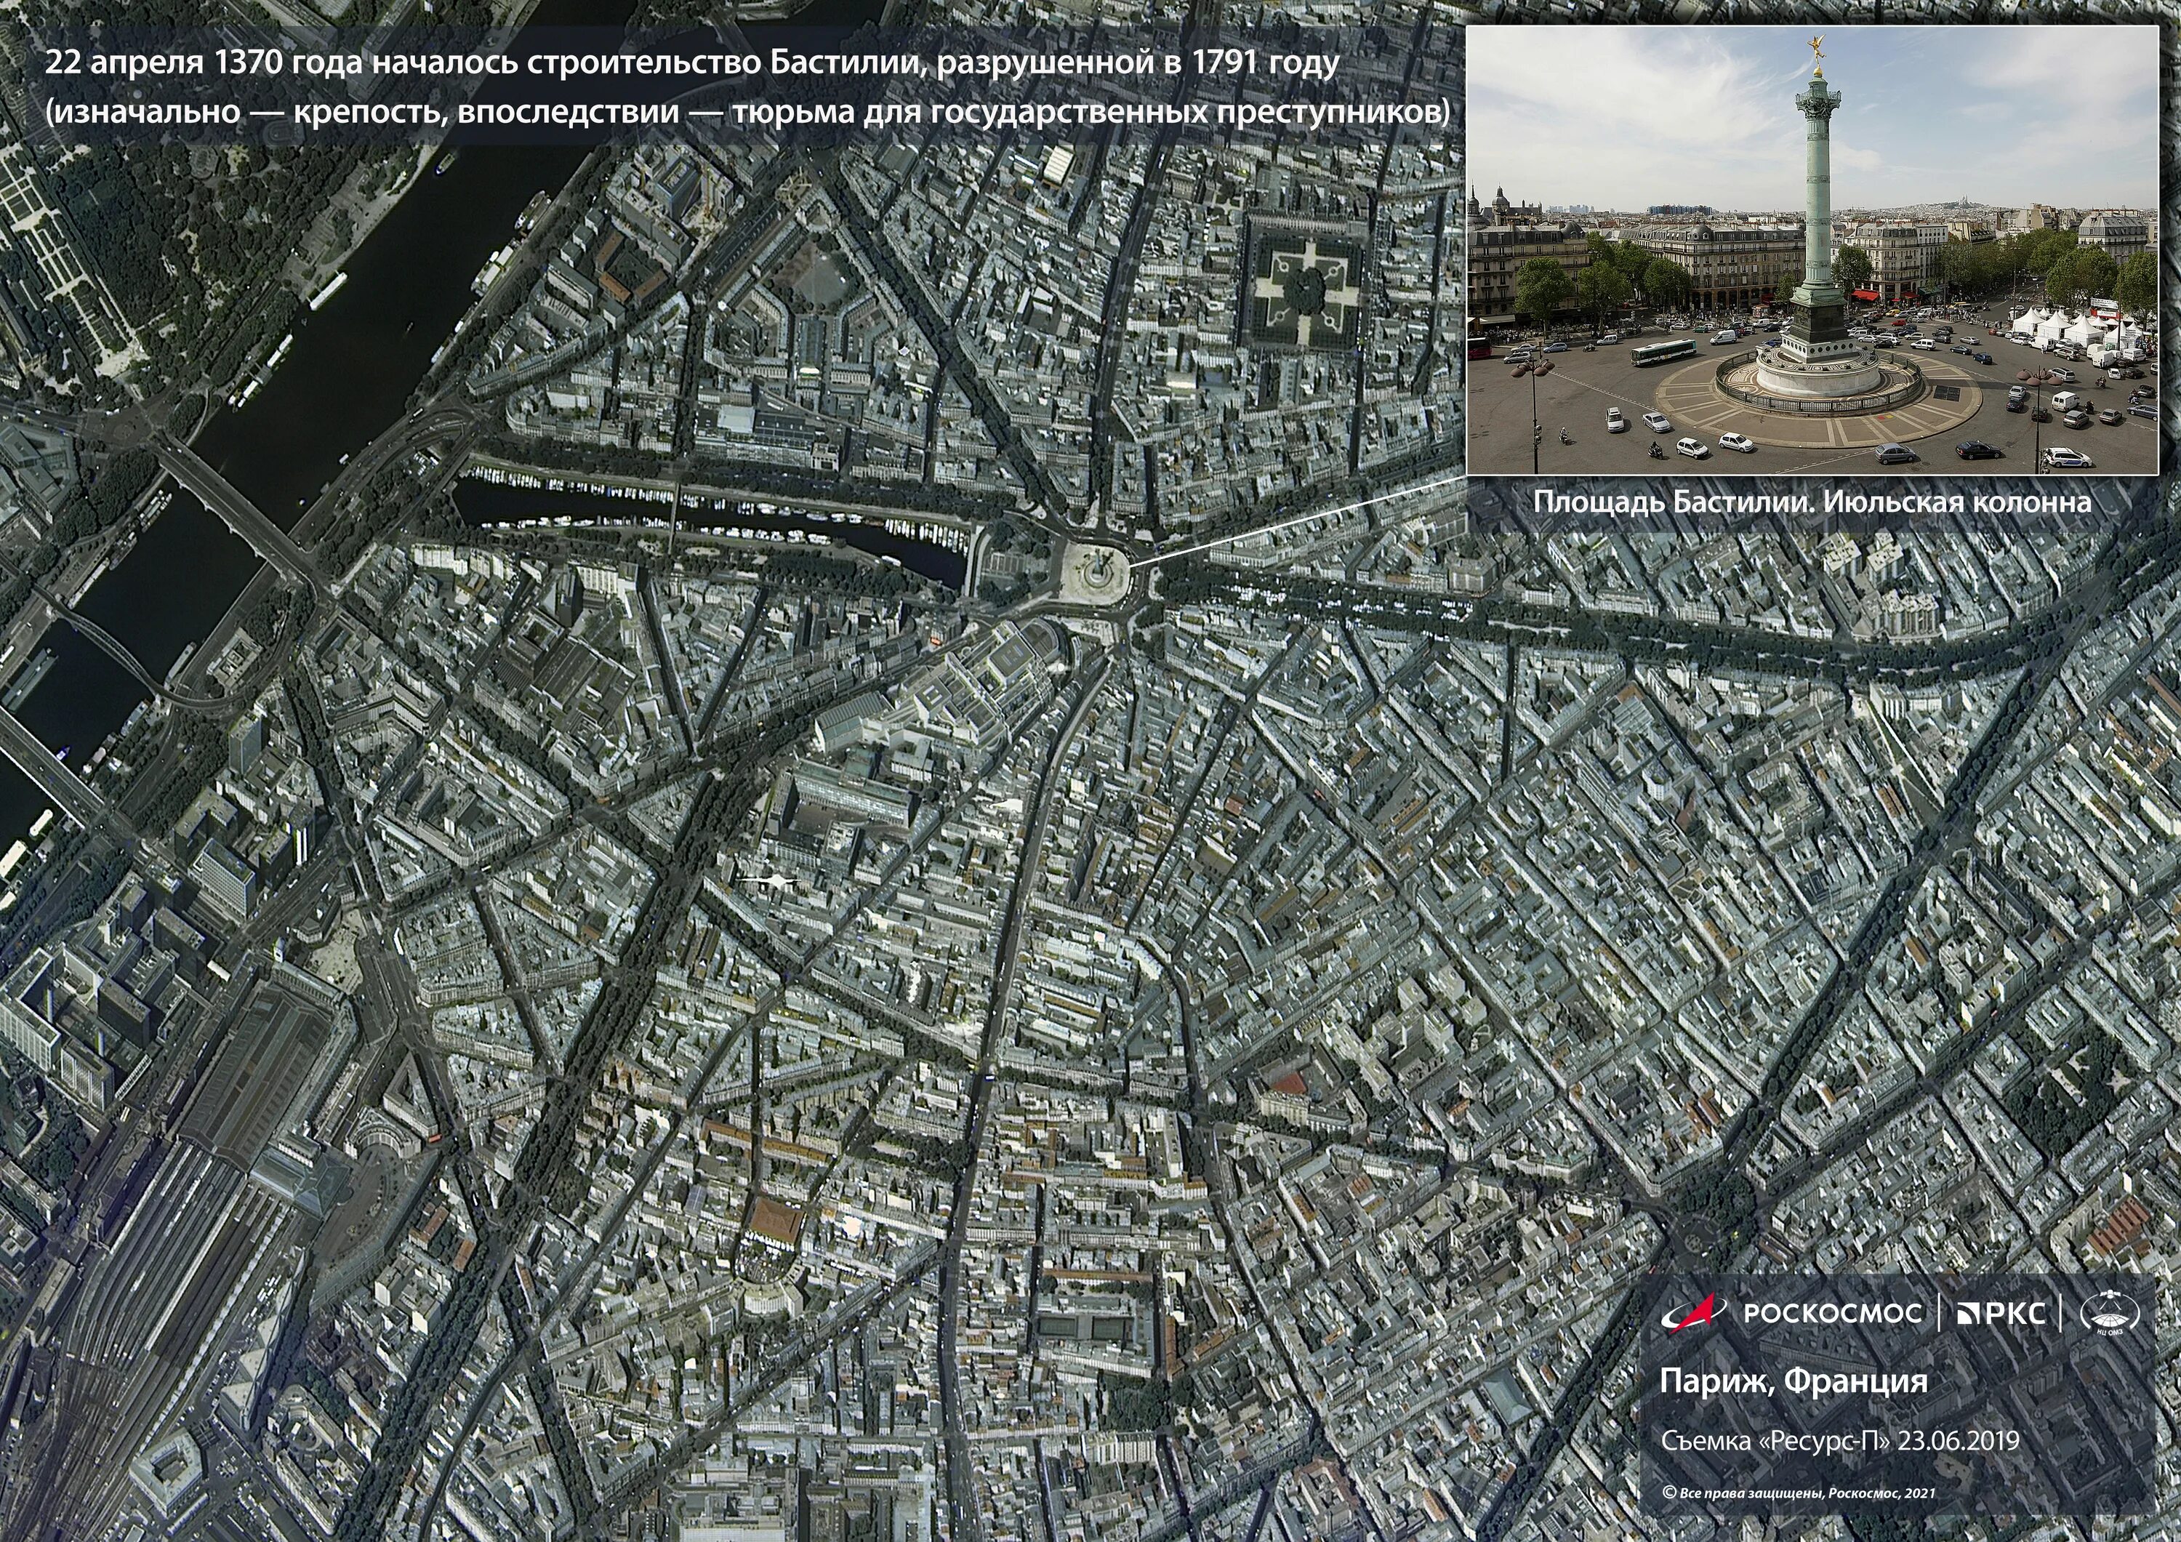
Task: Click the white tents in inset photo
Action: point(2058,326)
